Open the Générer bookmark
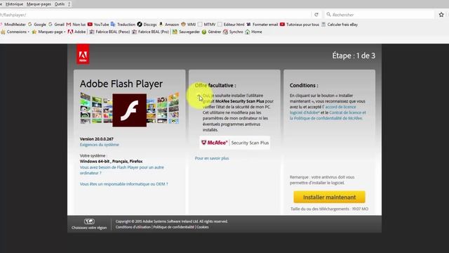This screenshot has height=253, width=449. click(x=212, y=32)
